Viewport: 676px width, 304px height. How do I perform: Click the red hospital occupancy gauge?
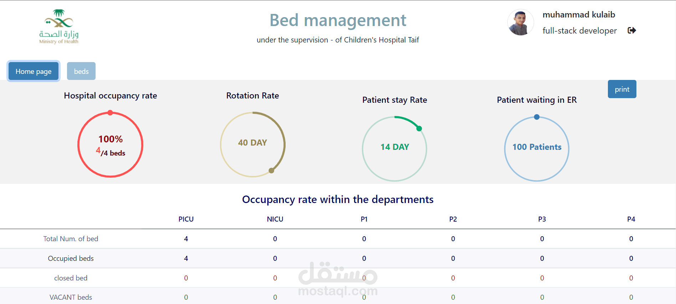tap(111, 145)
